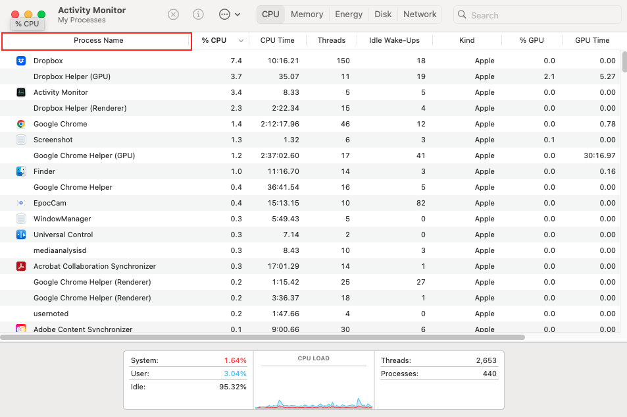This screenshot has width=627, height=417.
Task: Sort by GPU Time column header
Action: [592, 40]
